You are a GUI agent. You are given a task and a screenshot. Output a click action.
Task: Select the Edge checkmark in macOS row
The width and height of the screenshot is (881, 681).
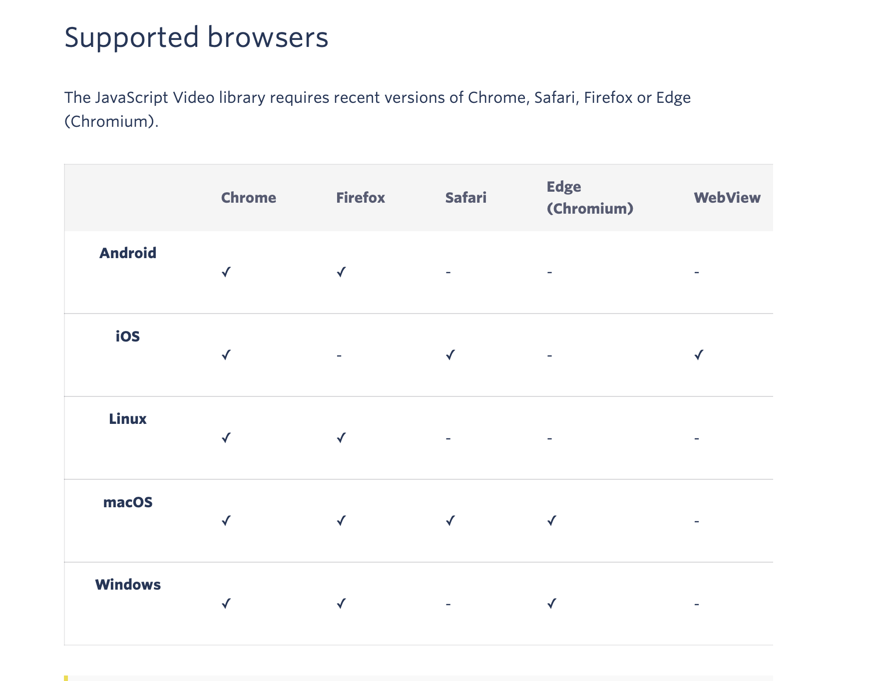551,521
